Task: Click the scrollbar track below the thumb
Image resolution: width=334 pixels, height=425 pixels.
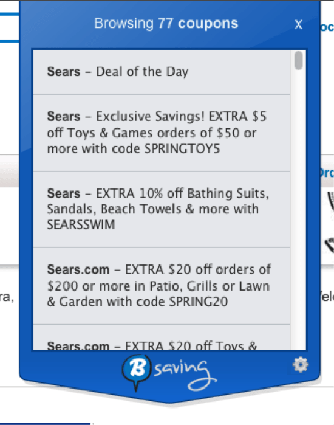Action: 299,210
